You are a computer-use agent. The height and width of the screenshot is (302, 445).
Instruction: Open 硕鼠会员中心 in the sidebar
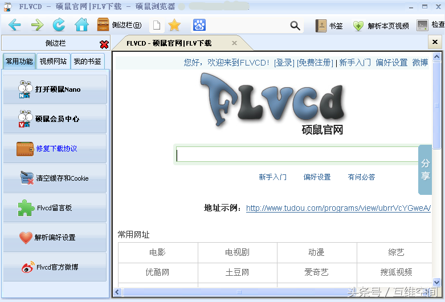click(55, 119)
